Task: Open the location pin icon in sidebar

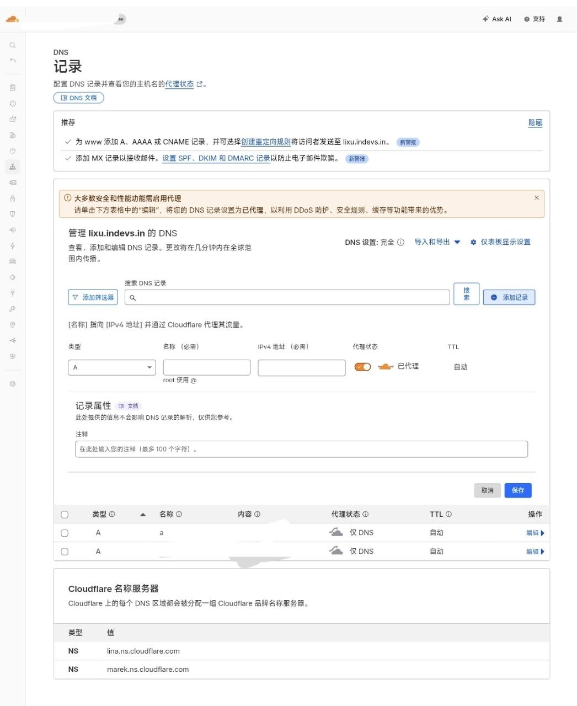Action: tap(13, 325)
